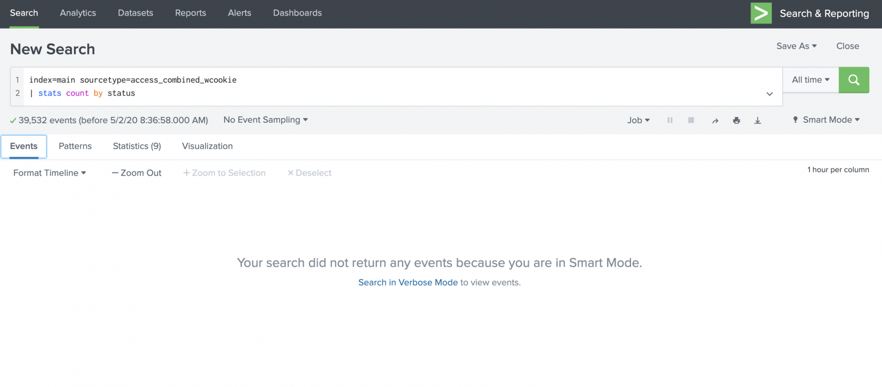Click the Zoom Out control above the timeline
Screen dimensions: 882x387
pyautogui.click(x=137, y=173)
